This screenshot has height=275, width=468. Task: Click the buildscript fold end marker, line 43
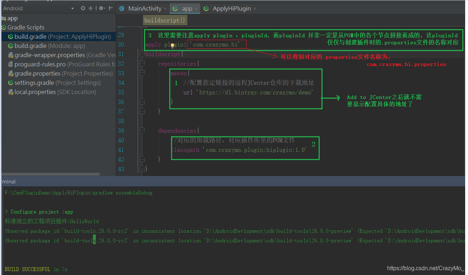tap(142, 169)
